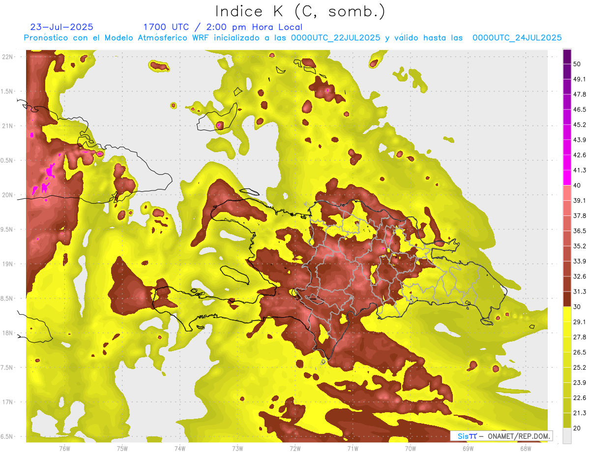Click the "72W" longitude axis label

click(295, 449)
